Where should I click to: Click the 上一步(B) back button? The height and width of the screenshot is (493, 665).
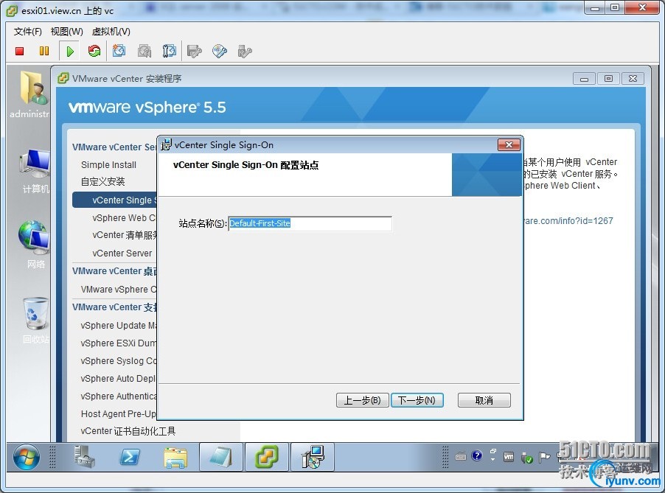coord(362,400)
